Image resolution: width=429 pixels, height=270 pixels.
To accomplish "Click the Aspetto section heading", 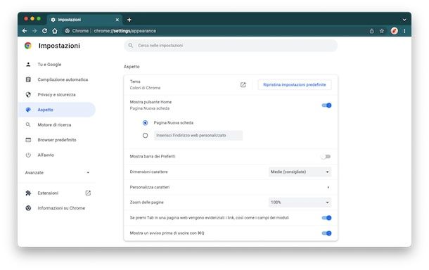I will pos(132,67).
